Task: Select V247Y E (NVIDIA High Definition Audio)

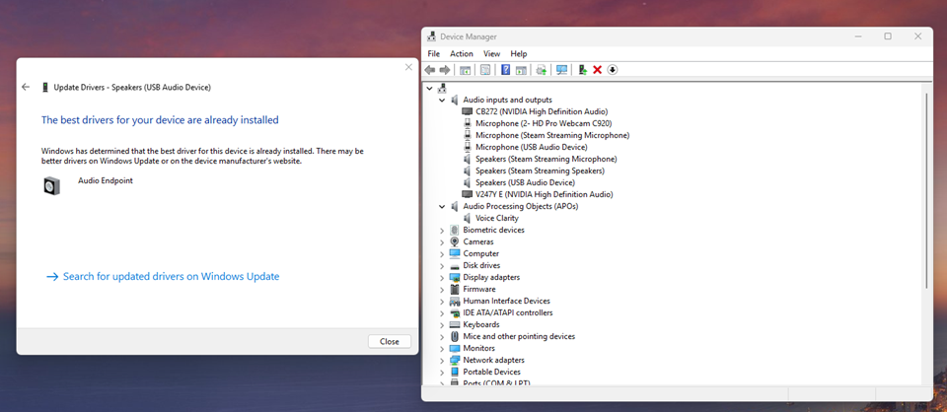Action: pyautogui.click(x=545, y=195)
